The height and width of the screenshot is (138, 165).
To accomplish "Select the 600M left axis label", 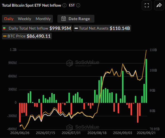I will coord(13,76).
